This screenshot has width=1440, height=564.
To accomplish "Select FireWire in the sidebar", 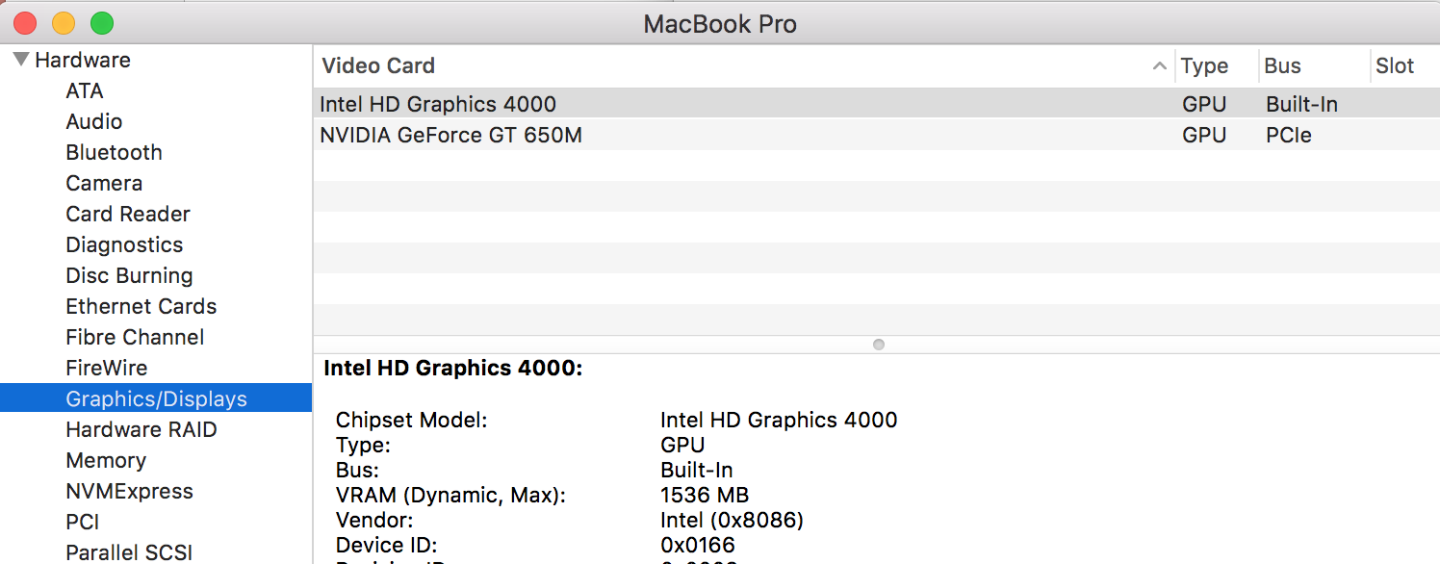I will point(107,368).
